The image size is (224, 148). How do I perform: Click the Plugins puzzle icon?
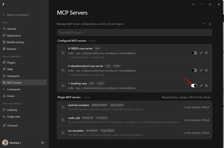click(4, 62)
